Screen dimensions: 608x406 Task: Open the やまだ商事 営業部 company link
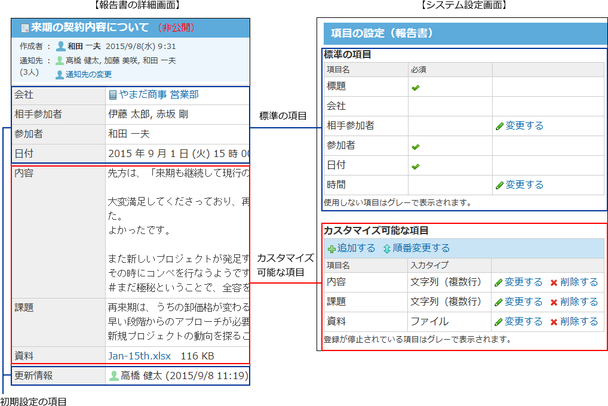coord(158,94)
